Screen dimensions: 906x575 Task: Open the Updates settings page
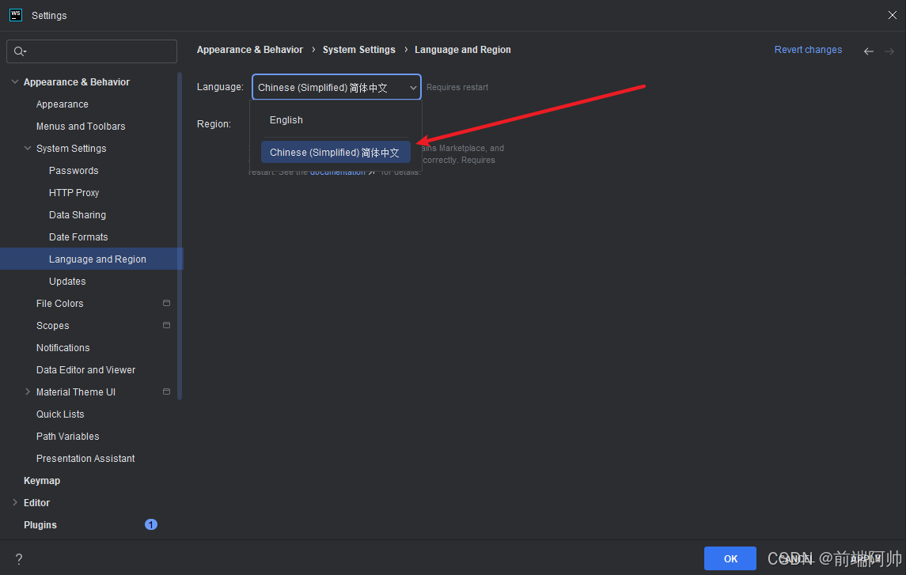click(x=67, y=281)
